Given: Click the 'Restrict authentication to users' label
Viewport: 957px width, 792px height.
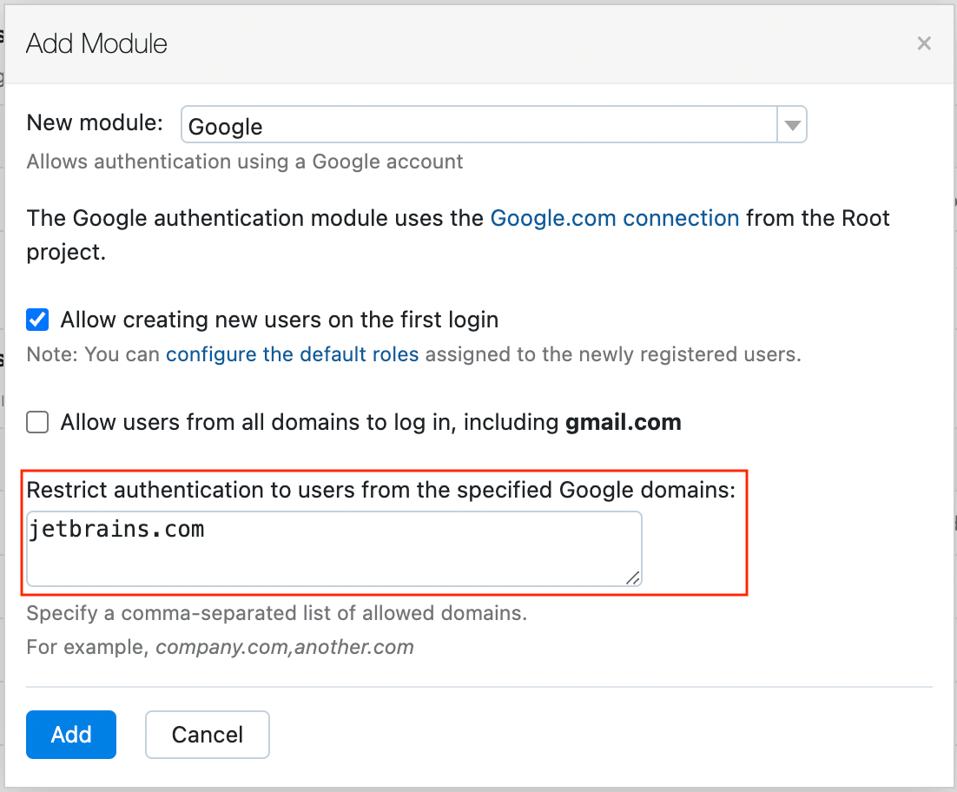Looking at the screenshot, I should point(381,490).
